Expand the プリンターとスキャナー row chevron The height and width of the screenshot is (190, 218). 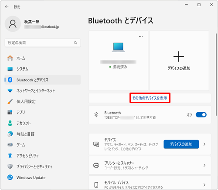204,165
